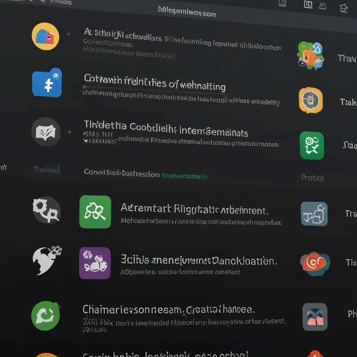This screenshot has width=357, height=357.
Task: Click the house-shaped icon in top bar
Action: 344,7
